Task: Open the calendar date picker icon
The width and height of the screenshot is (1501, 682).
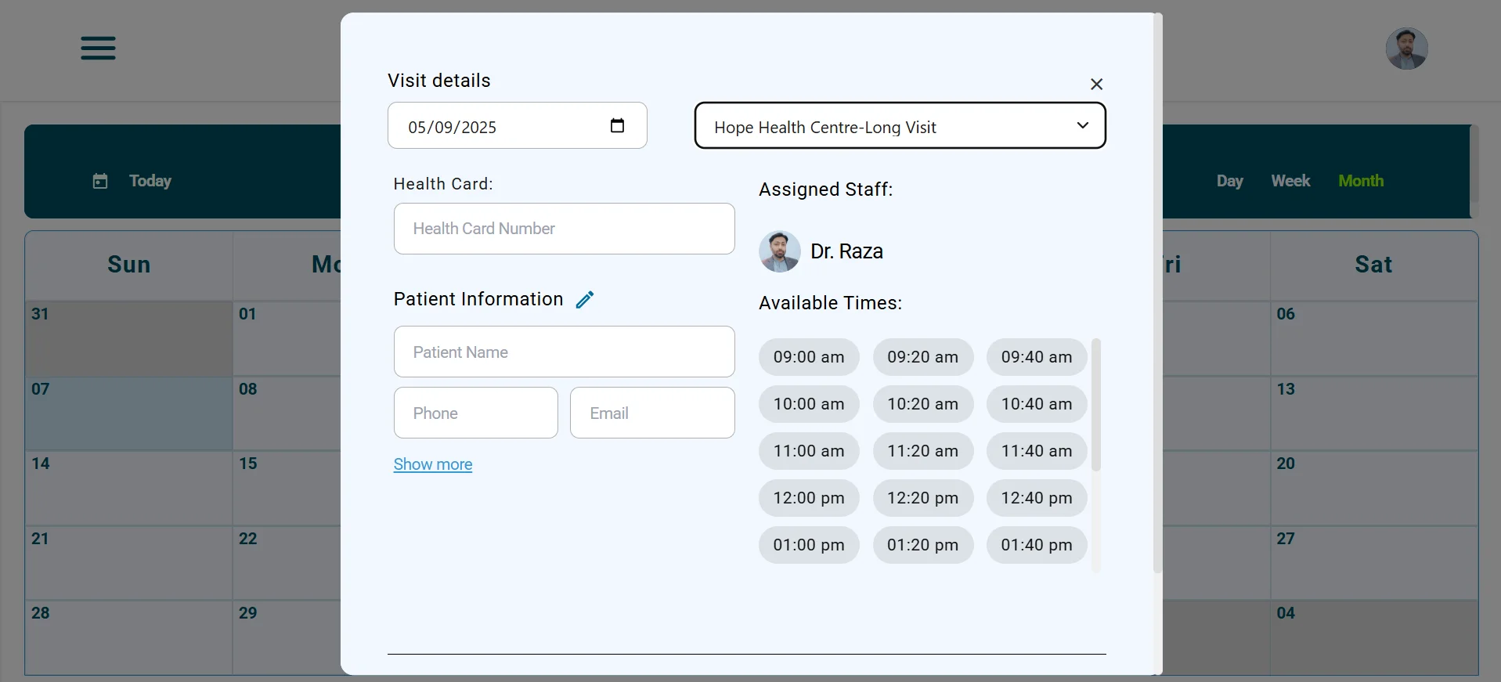Action: pyautogui.click(x=617, y=125)
